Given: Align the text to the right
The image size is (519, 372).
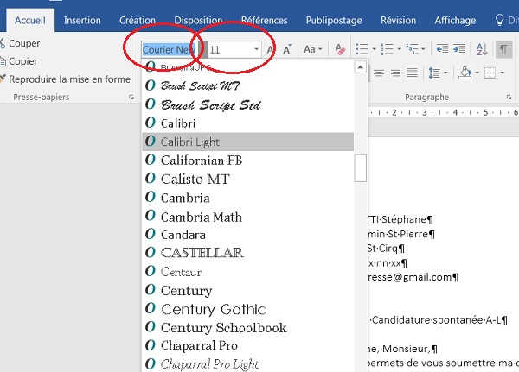Looking at the screenshot, I should (x=395, y=73).
